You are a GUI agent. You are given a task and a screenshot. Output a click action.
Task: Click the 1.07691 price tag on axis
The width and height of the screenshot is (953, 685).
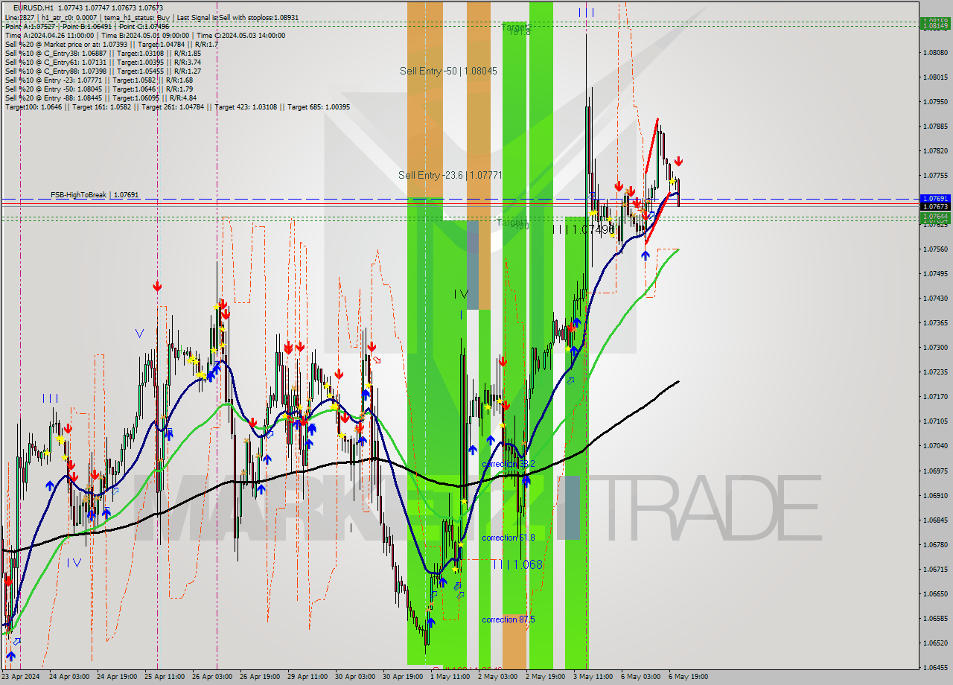coord(935,199)
